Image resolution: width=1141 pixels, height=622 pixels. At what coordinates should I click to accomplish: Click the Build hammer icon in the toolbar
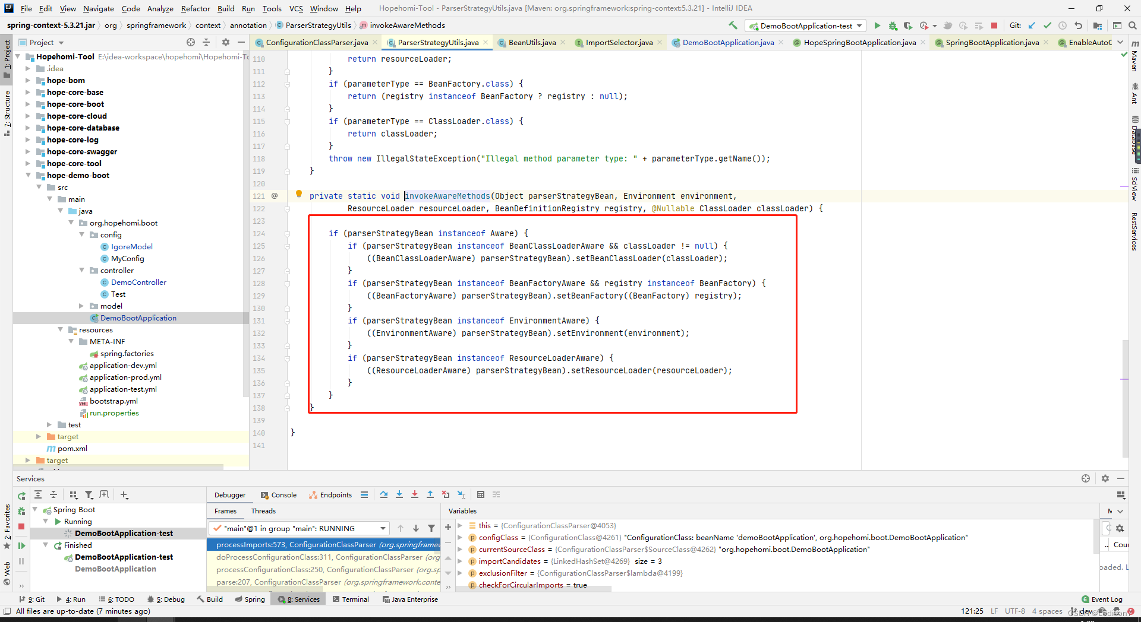point(733,26)
